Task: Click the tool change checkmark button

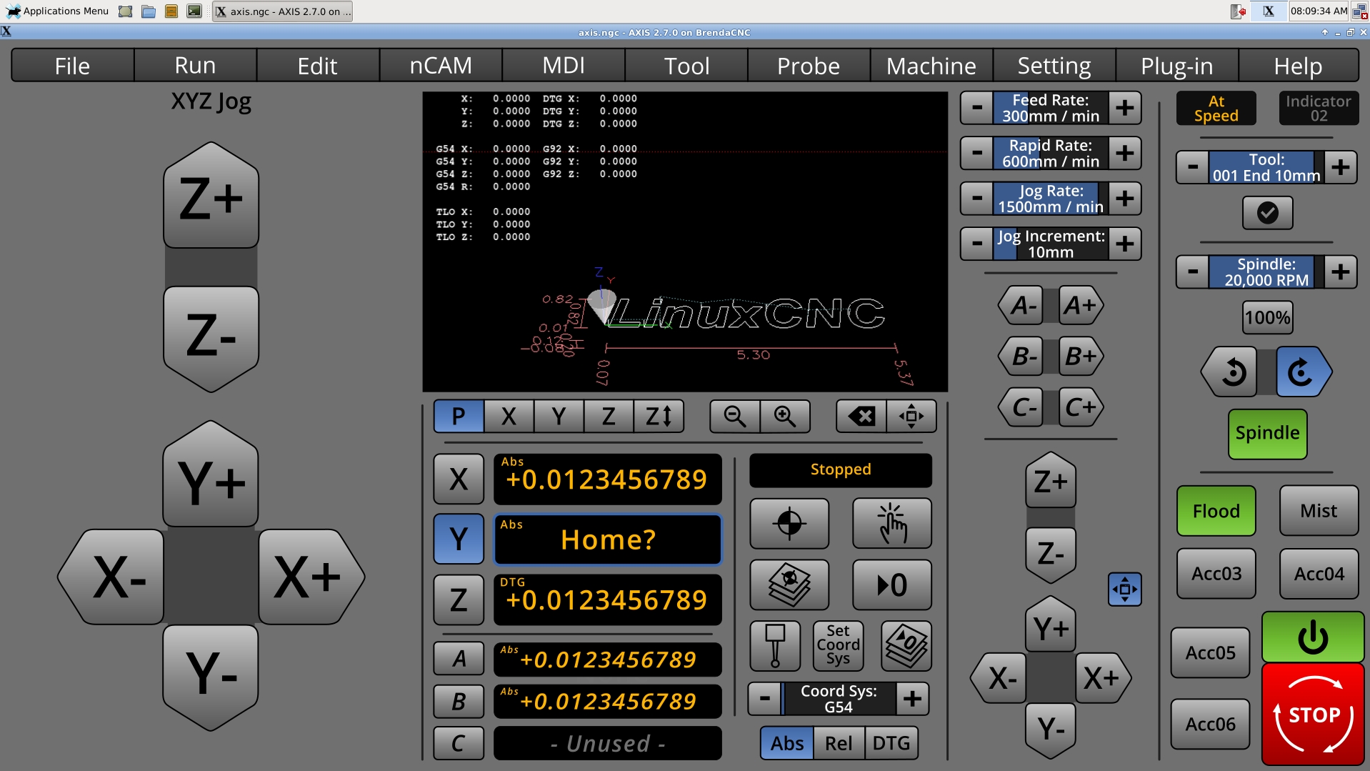Action: pos(1267,213)
